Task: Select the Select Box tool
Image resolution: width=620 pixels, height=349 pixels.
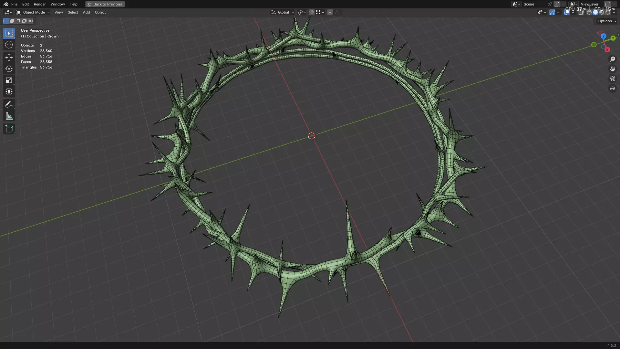Action: tap(9, 33)
